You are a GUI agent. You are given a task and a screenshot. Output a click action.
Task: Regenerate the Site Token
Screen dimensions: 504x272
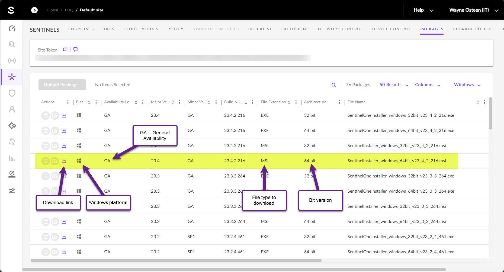tap(76, 49)
